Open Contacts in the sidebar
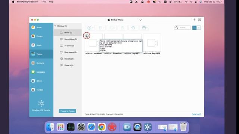The image size is (239, 134). [x=41, y=63]
